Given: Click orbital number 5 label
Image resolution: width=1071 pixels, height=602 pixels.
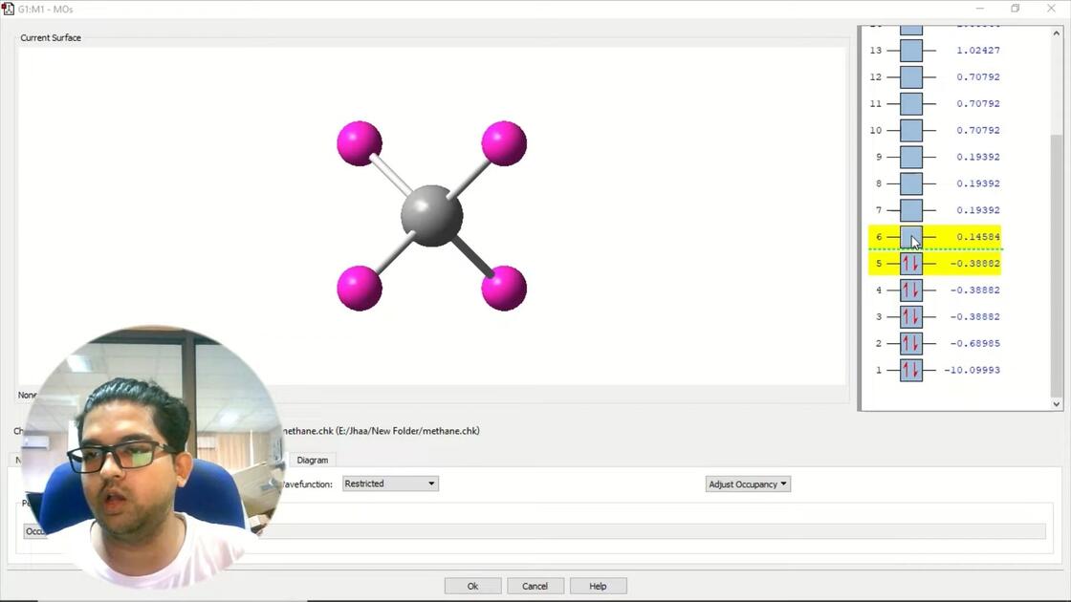Looking at the screenshot, I should click(x=879, y=264).
